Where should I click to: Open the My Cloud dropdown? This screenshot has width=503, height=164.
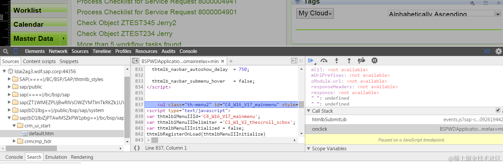coord(315,13)
